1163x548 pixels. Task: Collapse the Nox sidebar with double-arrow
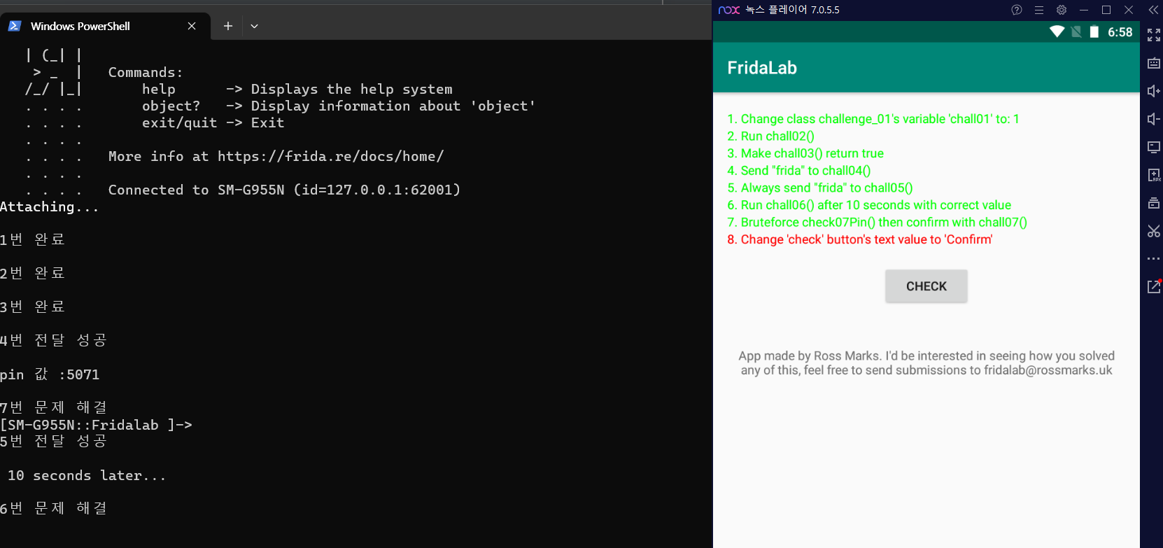click(x=1153, y=10)
